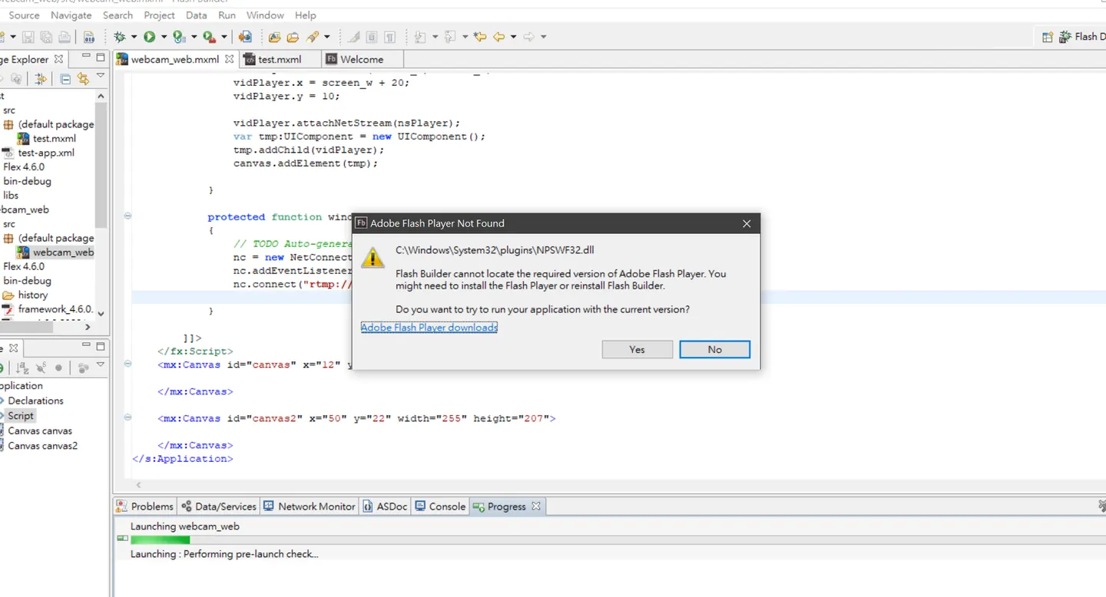Screen dimensions: 1106x597
Task: Click the Debug bug icon in toolbar
Action: coord(120,37)
